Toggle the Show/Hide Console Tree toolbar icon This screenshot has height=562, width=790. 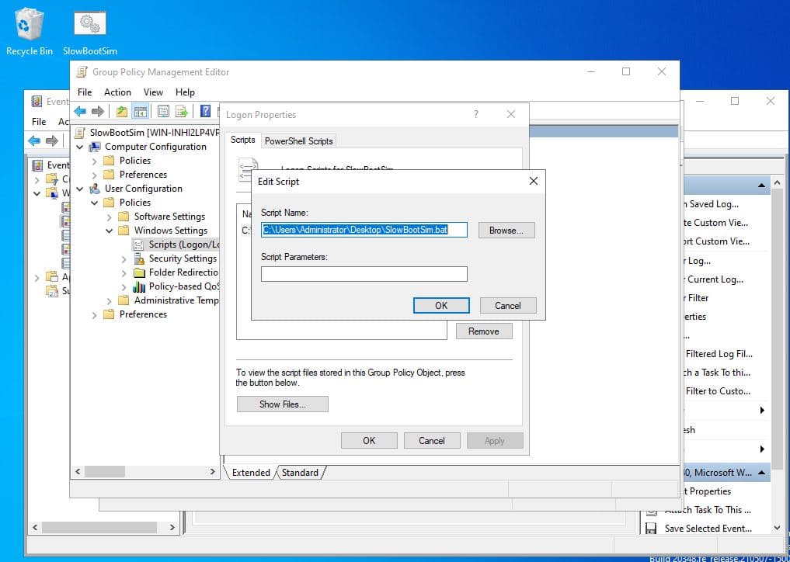tap(141, 111)
